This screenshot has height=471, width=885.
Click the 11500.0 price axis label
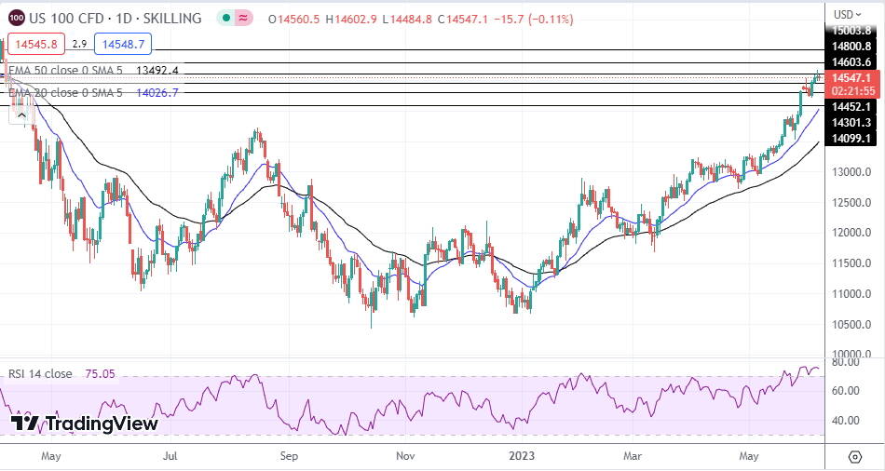coord(851,263)
